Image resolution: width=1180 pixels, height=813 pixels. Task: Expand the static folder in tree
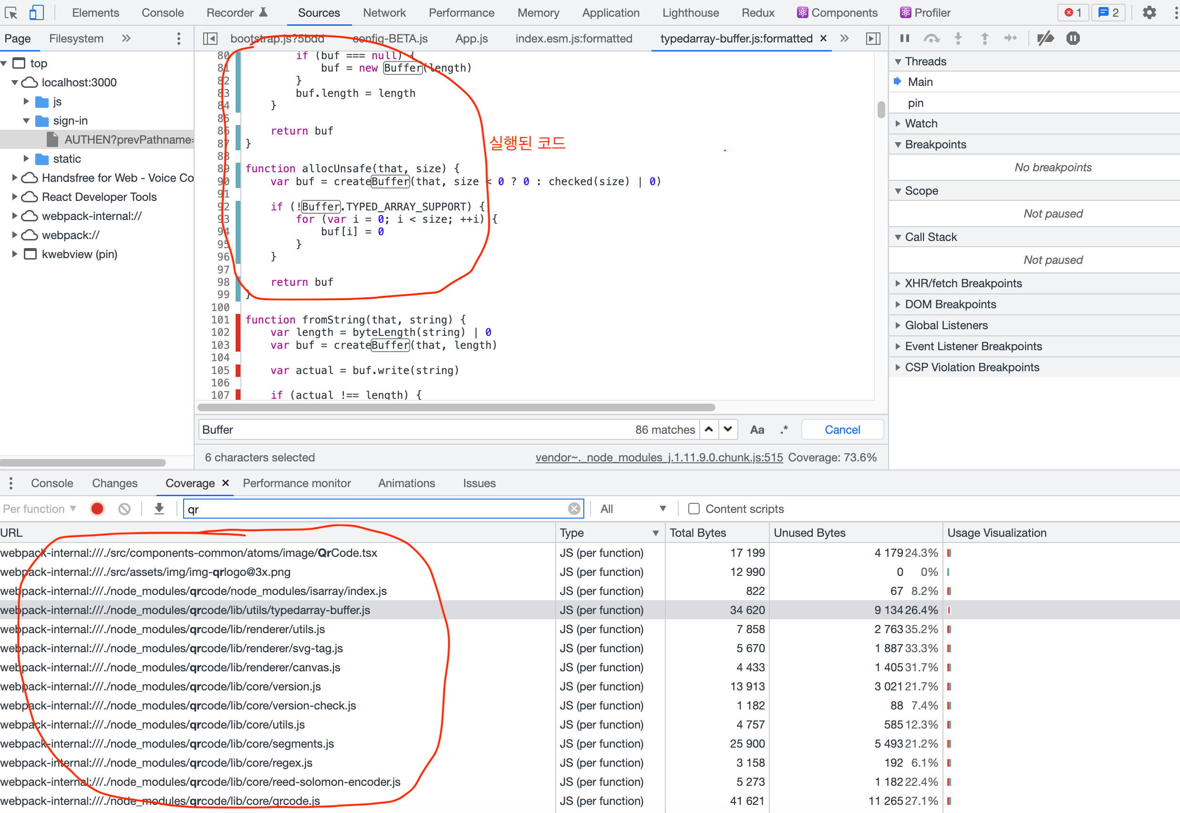pos(27,158)
